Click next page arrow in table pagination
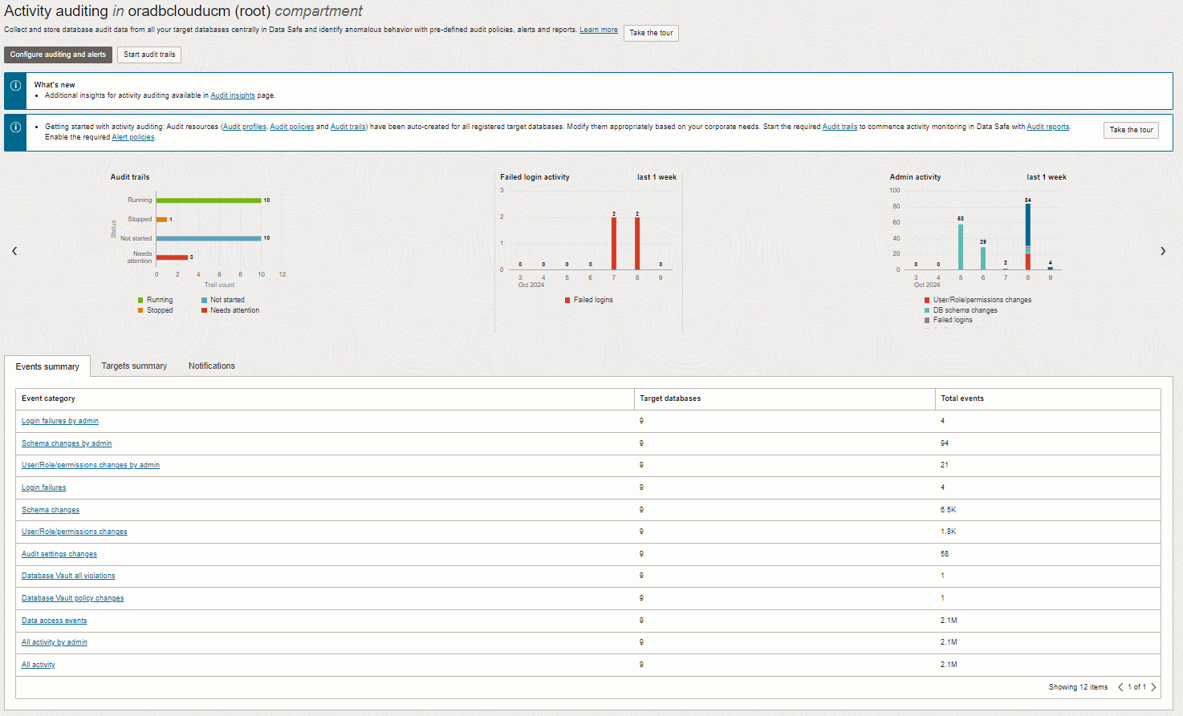This screenshot has height=716, width=1183. click(x=1153, y=687)
